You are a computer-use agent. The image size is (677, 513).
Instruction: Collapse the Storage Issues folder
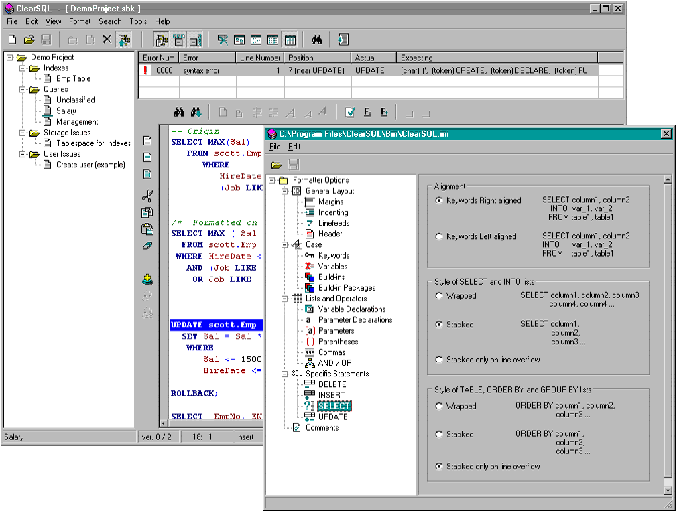pyautogui.click(x=22, y=133)
